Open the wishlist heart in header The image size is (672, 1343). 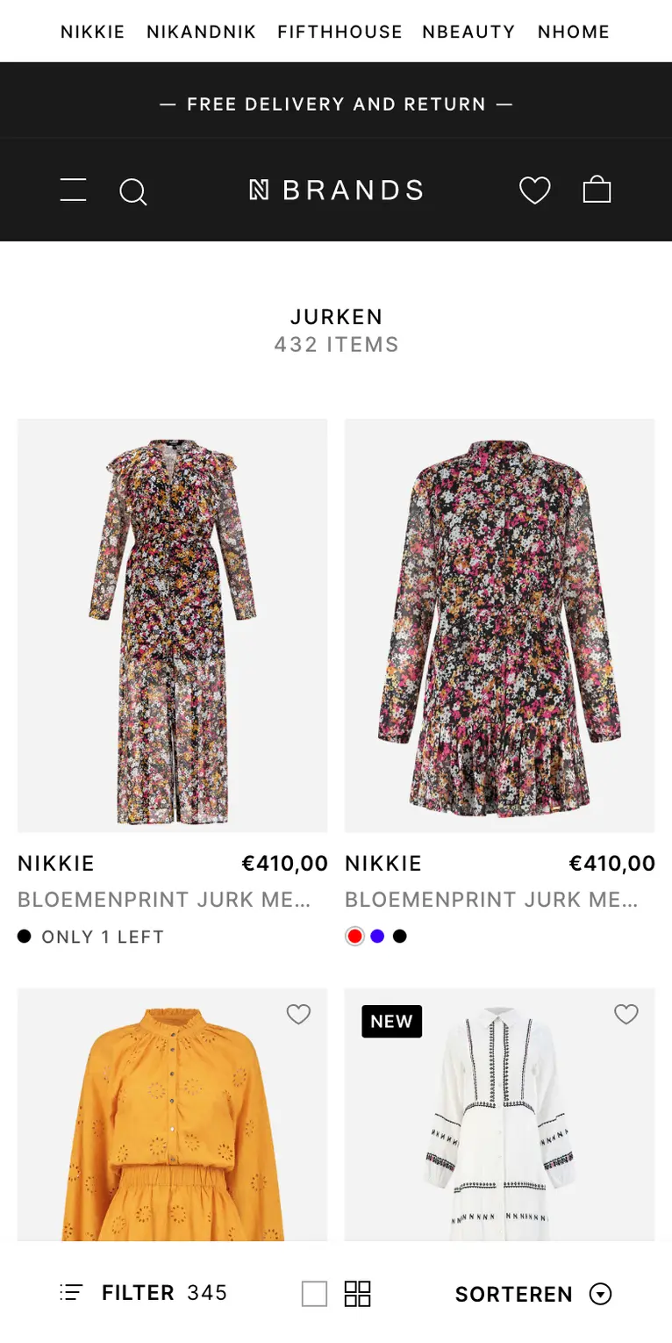(534, 190)
